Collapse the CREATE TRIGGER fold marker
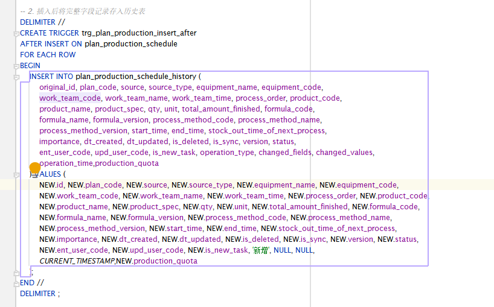This screenshot has width=494, height=307. tap(16, 34)
